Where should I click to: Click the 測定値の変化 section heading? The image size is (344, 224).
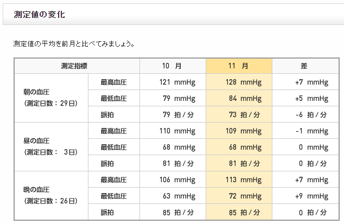click(x=39, y=15)
